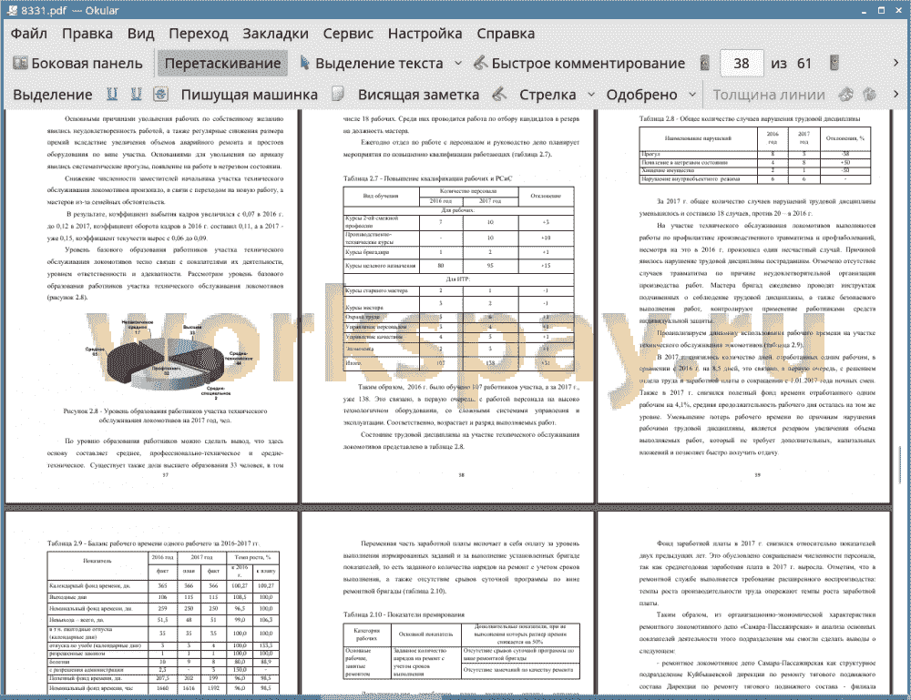Click the Рисунок 2.8 figure caption

click(x=165, y=416)
